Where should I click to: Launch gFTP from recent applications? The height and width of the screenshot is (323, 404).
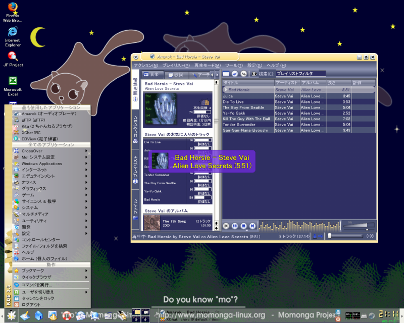point(52,120)
